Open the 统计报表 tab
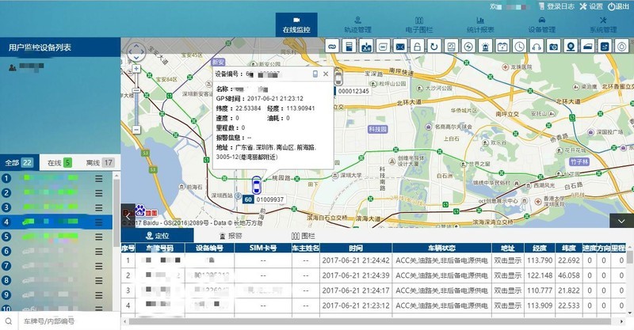The image size is (634, 330). tap(480, 25)
